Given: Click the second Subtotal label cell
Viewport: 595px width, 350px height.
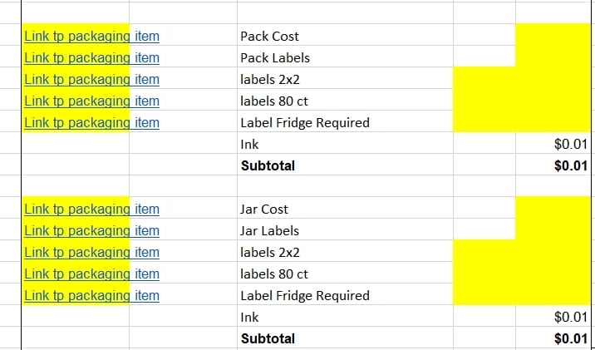Looking at the screenshot, I should point(345,338).
